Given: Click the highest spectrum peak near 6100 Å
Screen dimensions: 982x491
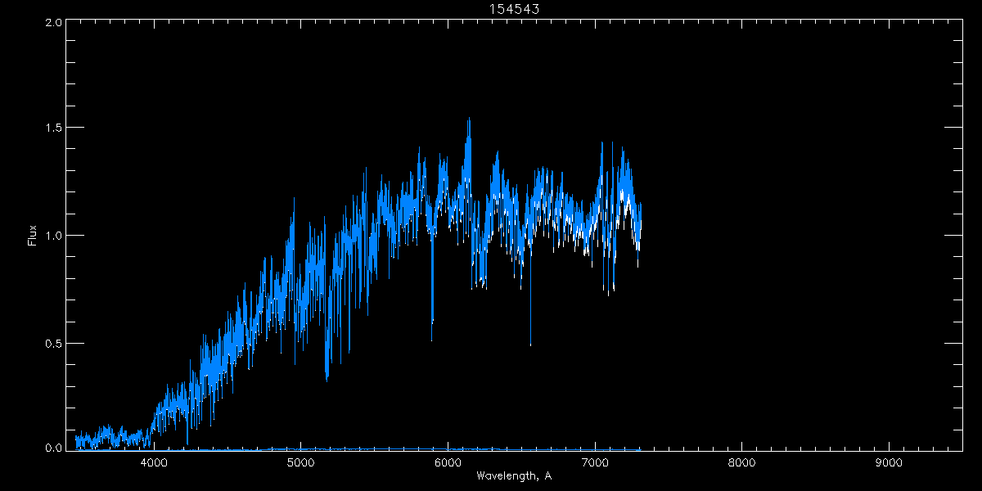Looking at the screenshot, I should (469, 119).
